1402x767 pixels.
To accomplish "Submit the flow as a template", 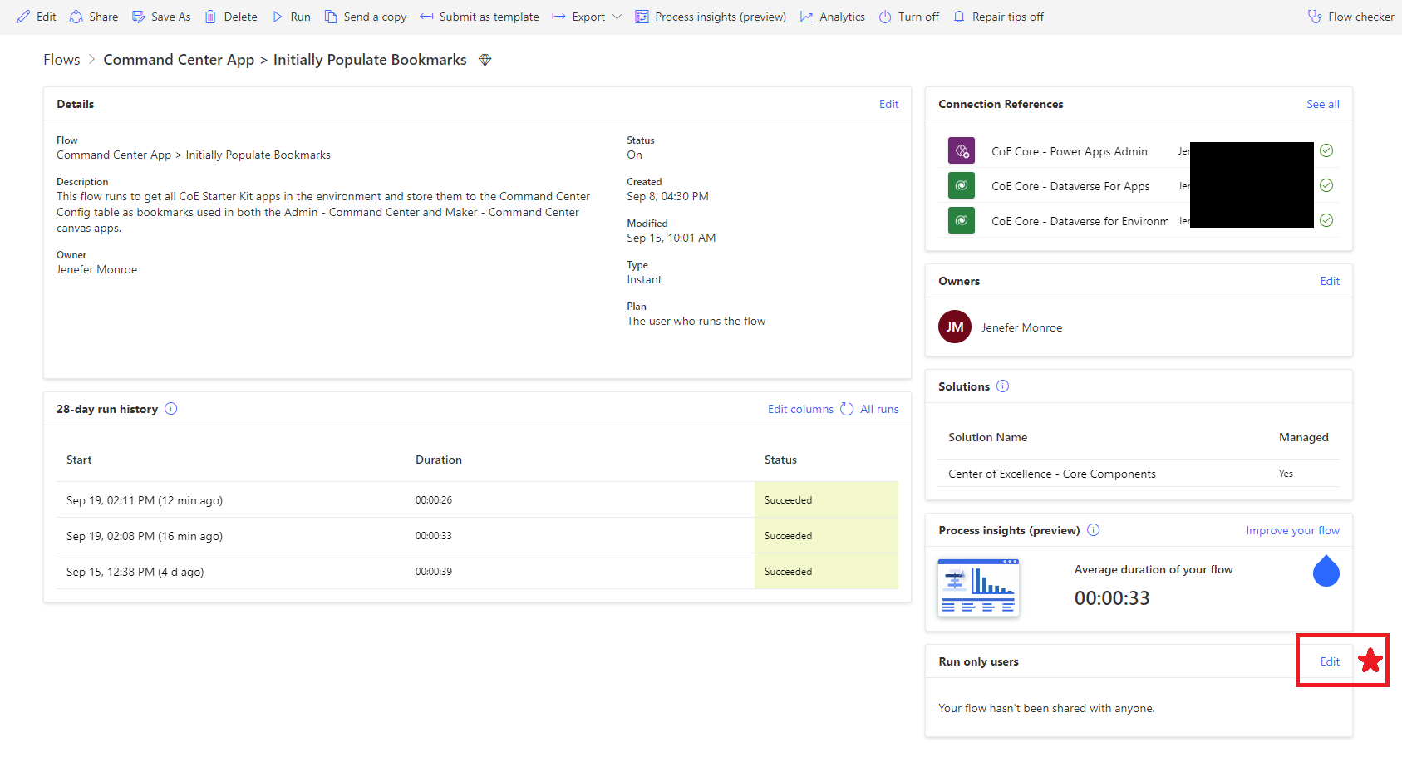I will 480,17.
